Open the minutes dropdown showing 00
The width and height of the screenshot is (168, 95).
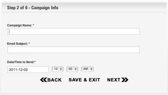72,69
